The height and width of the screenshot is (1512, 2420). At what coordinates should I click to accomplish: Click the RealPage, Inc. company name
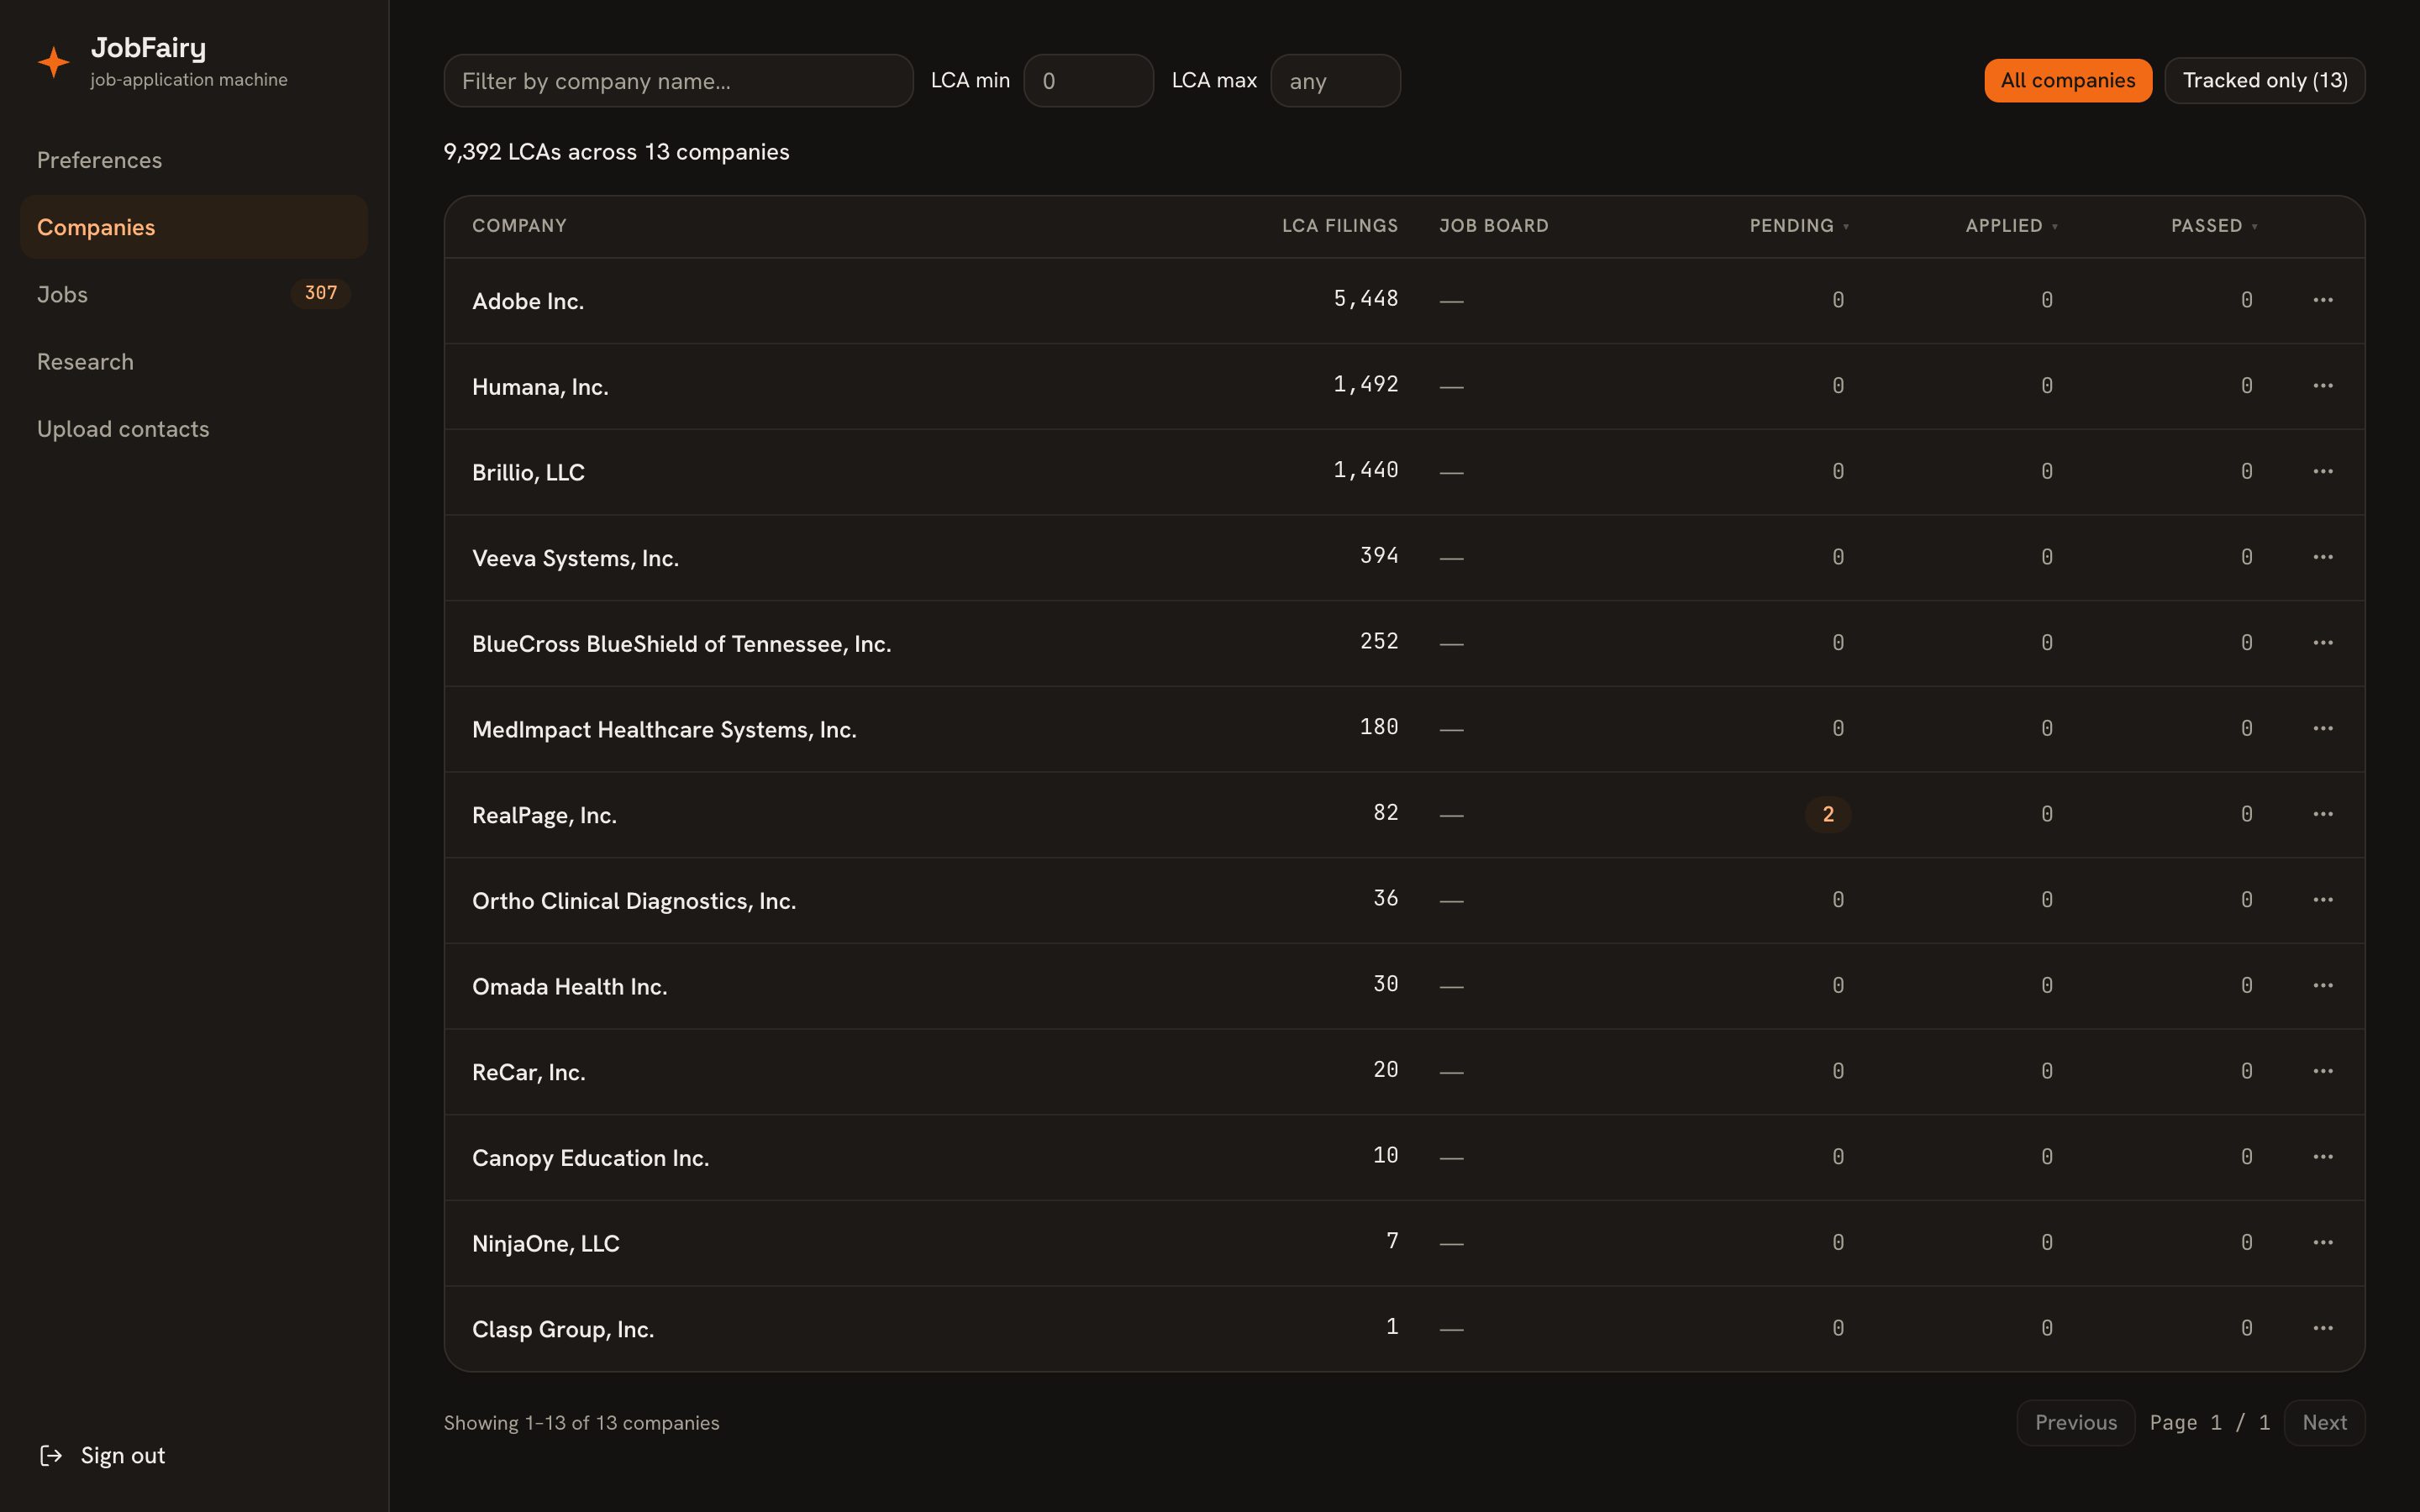[544, 815]
